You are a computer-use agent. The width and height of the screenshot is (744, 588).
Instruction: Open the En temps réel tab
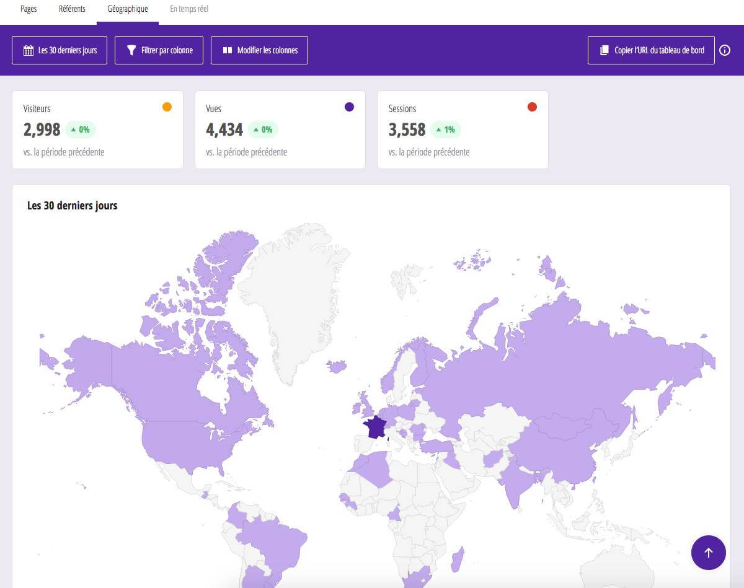189,9
